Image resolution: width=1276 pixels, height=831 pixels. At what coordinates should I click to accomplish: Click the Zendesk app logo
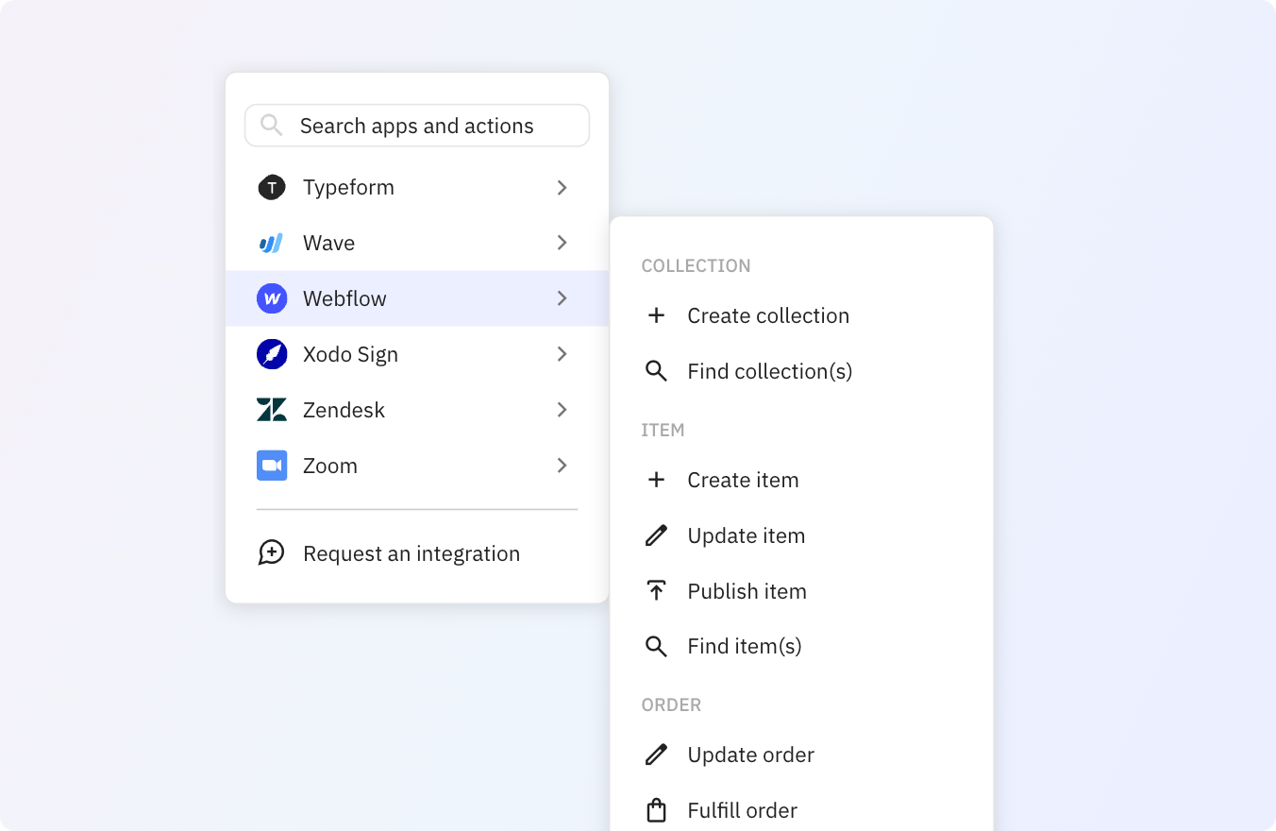(272, 410)
